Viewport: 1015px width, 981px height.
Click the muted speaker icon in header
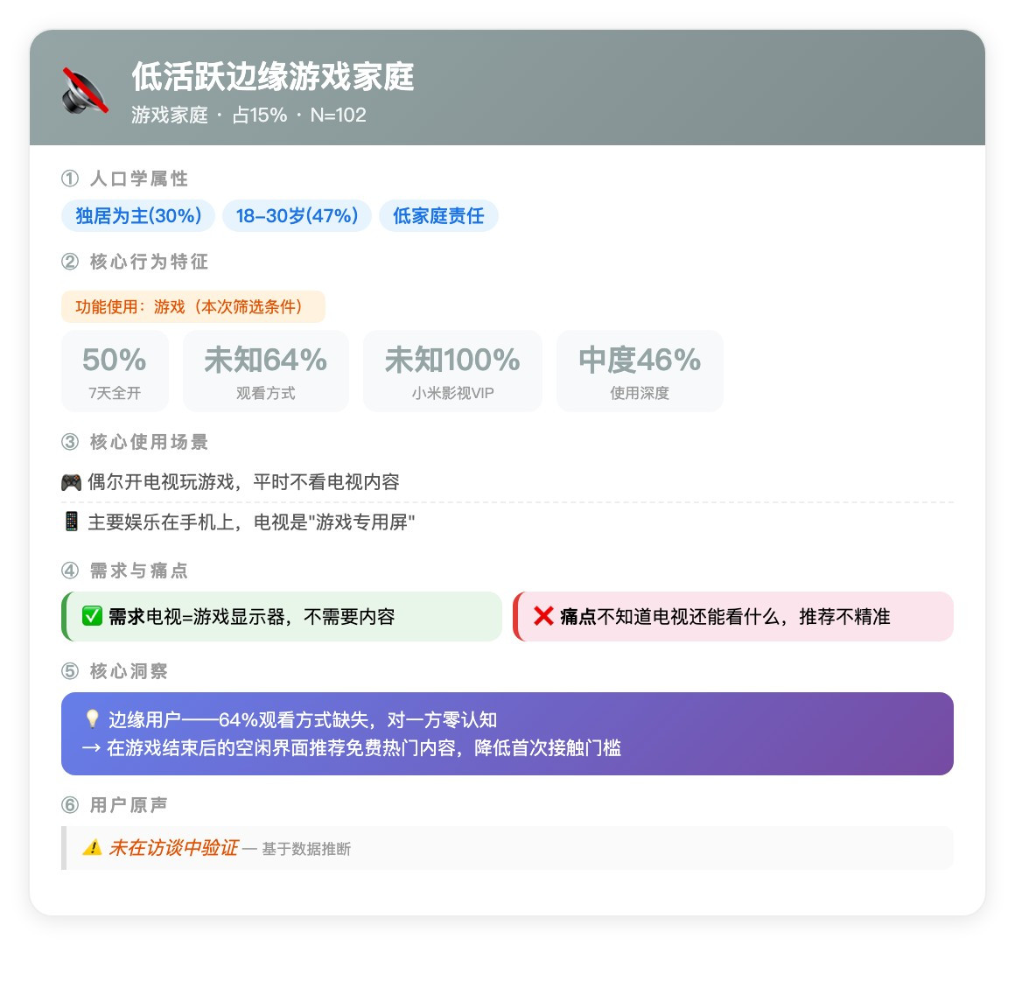pos(85,91)
